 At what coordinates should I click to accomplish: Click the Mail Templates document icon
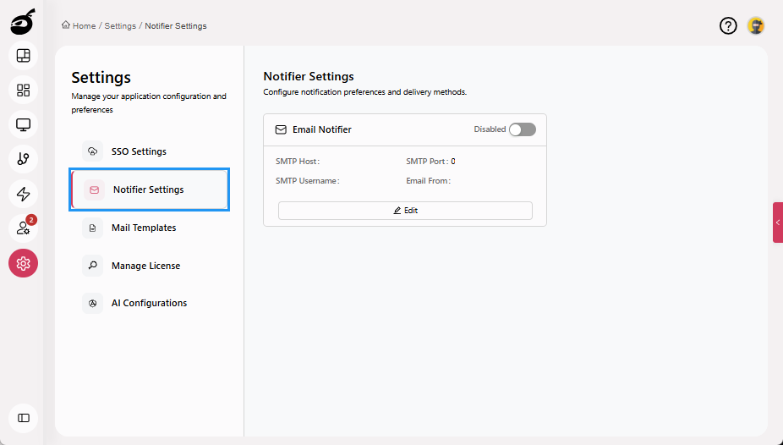pyautogui.click(x=92, y=228)
